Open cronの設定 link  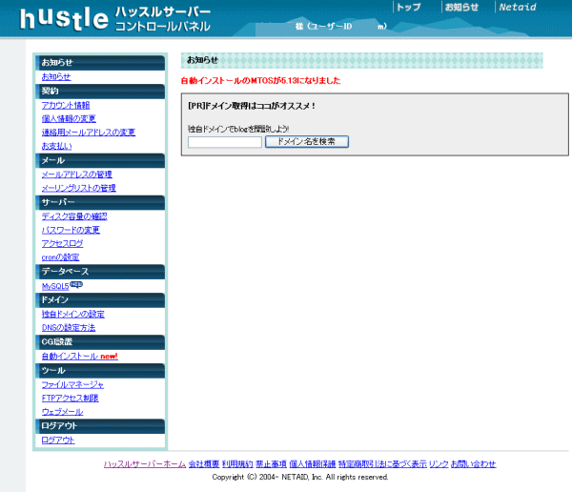point(60,257)
